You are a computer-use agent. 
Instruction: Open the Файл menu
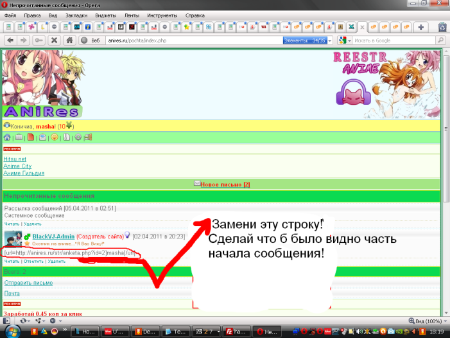(10, 15)
